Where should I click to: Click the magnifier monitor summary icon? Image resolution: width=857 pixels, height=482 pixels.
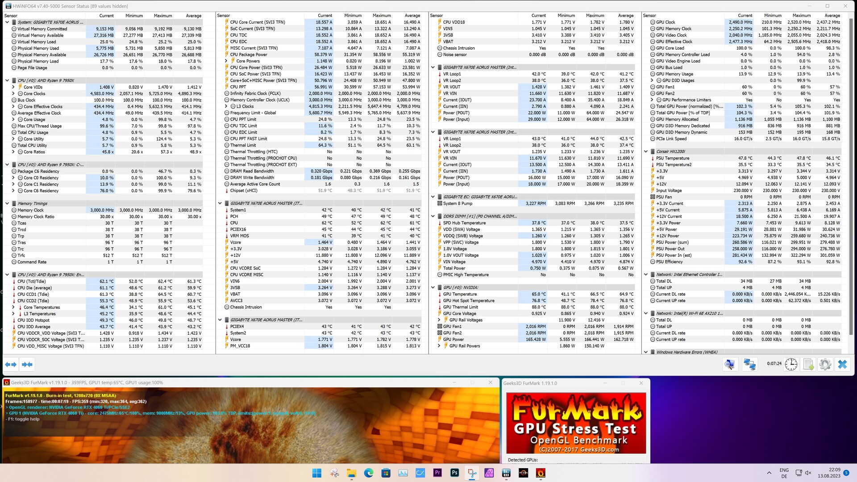pos(730,364)
